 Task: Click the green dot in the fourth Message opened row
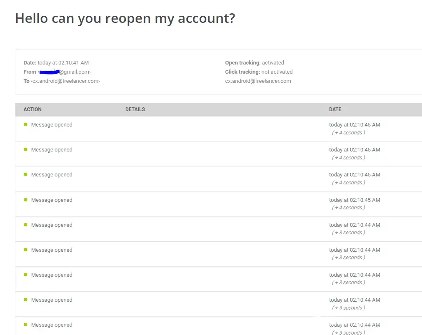(25, 200)
